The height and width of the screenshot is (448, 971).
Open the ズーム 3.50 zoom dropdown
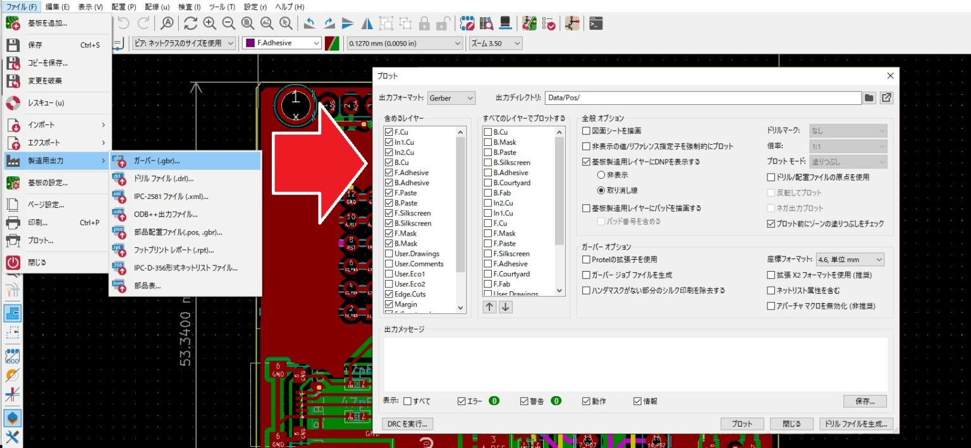click(x=495, y=43)
